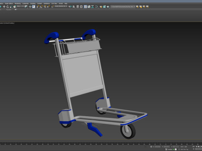
Task: Click the Z coordinate input field
Action: point(176,147)
